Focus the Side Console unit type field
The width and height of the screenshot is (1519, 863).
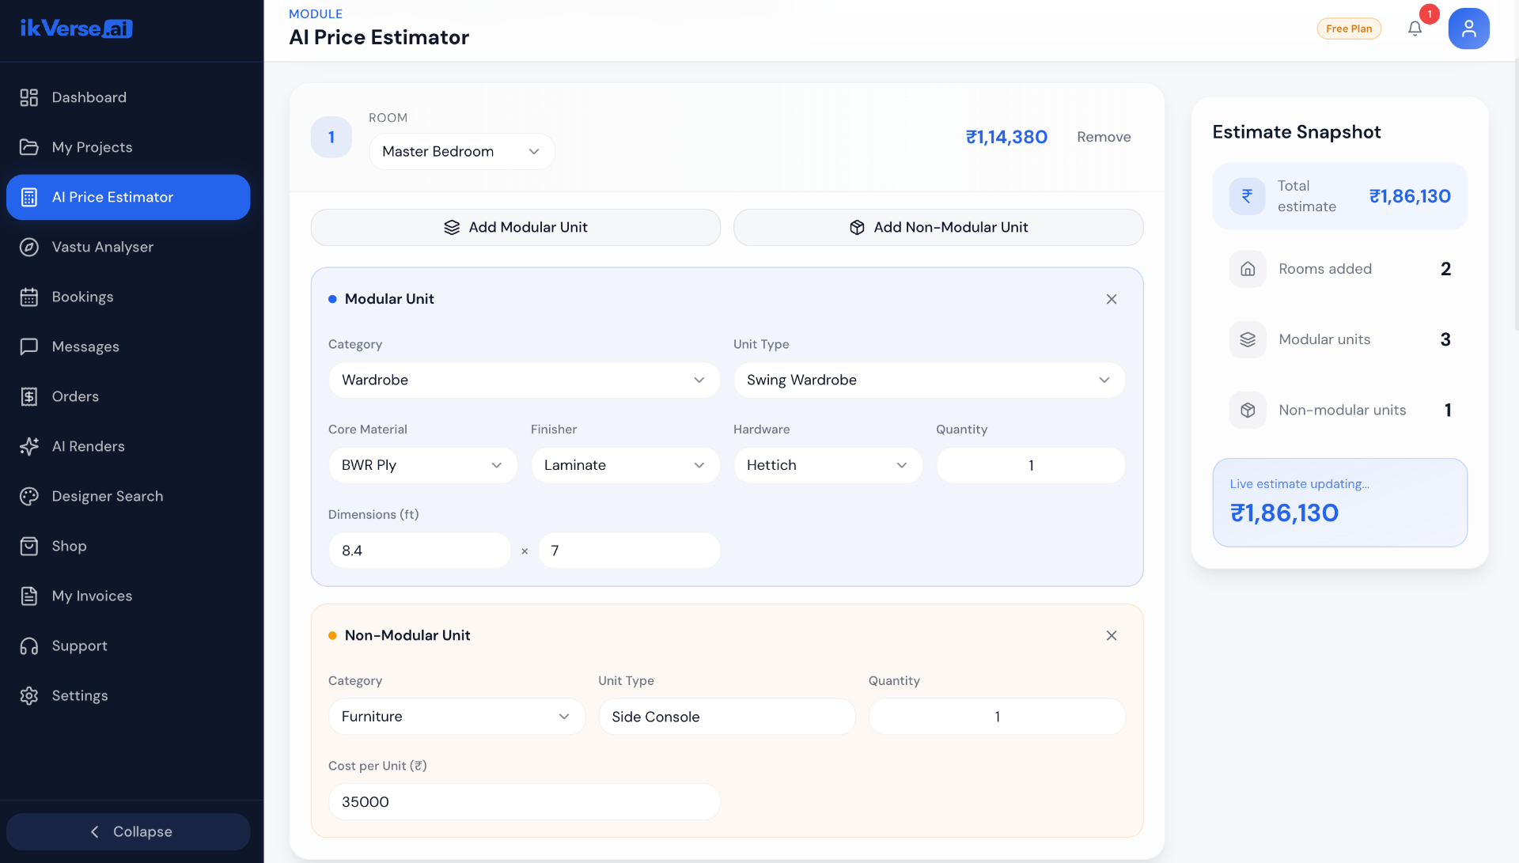click(x=726, y=717)
